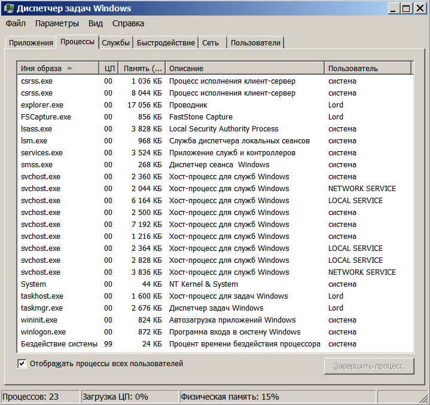The height and width of the screenshot is (405, 430).
Task: Click the Физическая память: 15% status entry
Action: point(277,397)
